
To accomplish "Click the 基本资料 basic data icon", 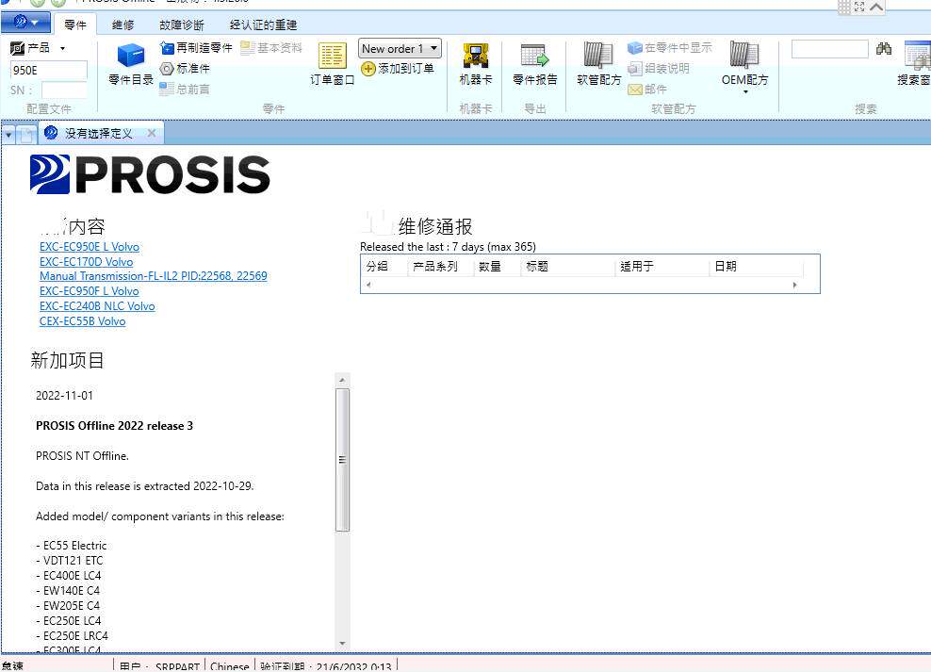I will click(248, 47).
